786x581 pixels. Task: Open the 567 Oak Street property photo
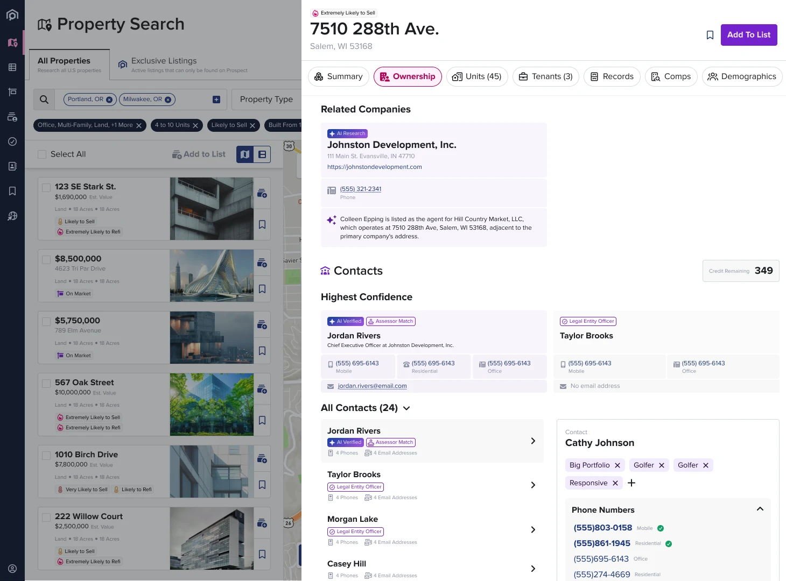point(212,405)
